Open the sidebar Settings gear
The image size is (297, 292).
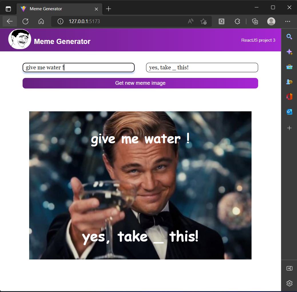coord(289,283)
